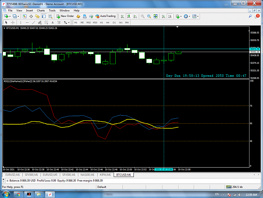Image resolution: width=263 pixels, height=198 pixels.
Task: Open the red notification alert icon
Action: [257, 16]
